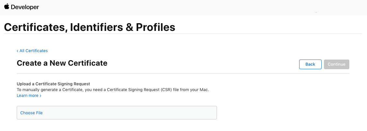Click the gray top navigation bar background
The width and height of the screenshot is (367, 131).
click(193, 7)
